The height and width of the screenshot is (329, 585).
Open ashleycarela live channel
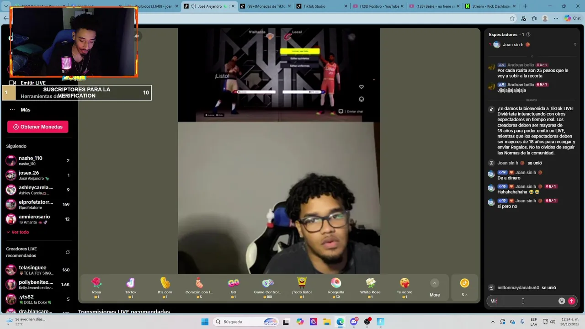[38, 190]
